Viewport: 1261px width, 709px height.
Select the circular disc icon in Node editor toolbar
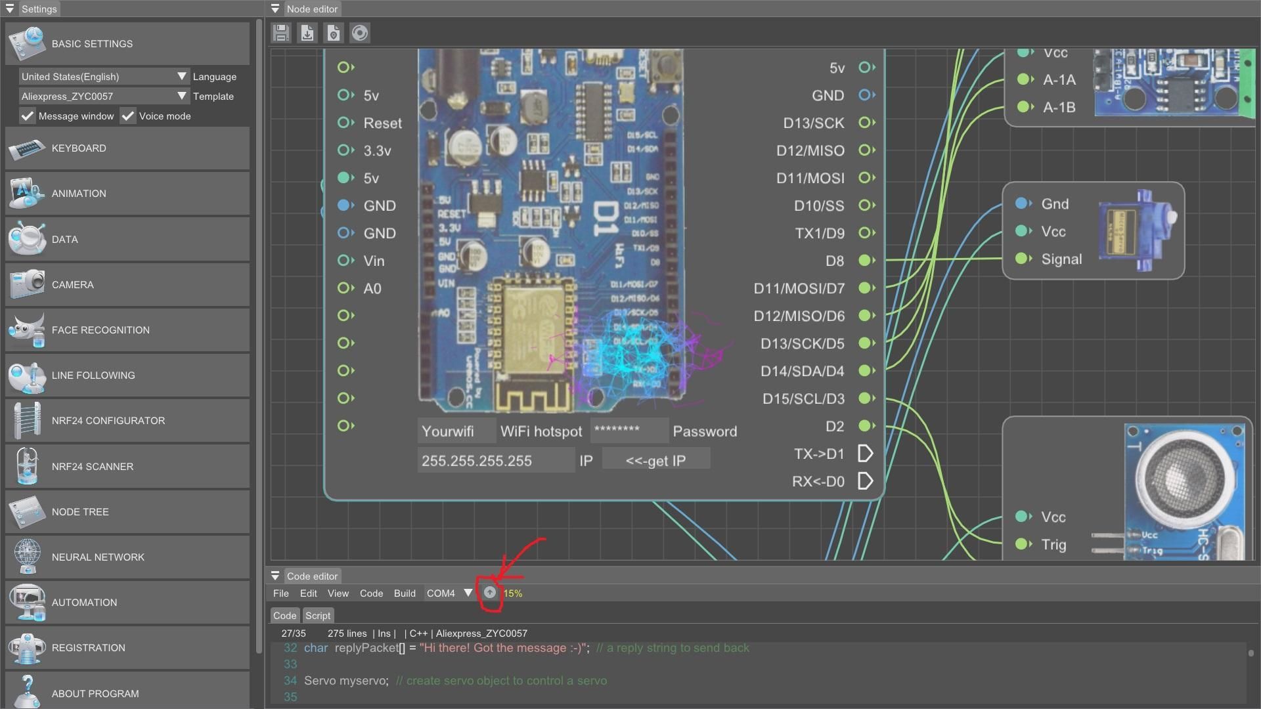click(359, 33)
